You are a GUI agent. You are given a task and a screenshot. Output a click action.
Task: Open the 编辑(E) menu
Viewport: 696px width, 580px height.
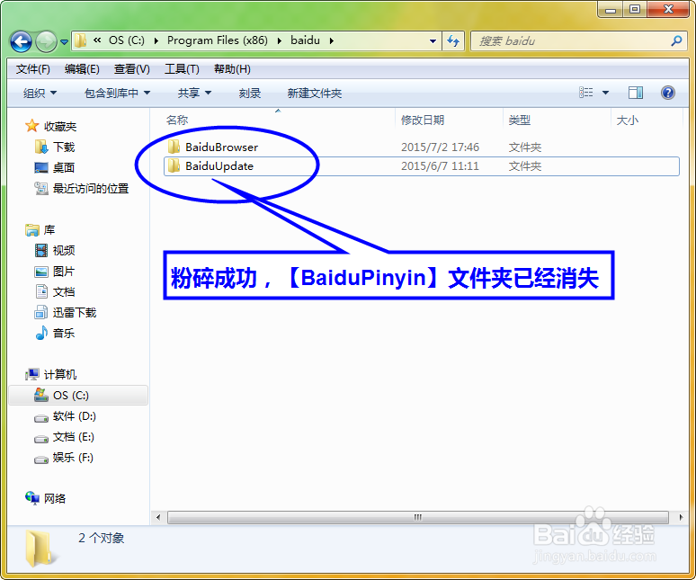coord(82,69)
